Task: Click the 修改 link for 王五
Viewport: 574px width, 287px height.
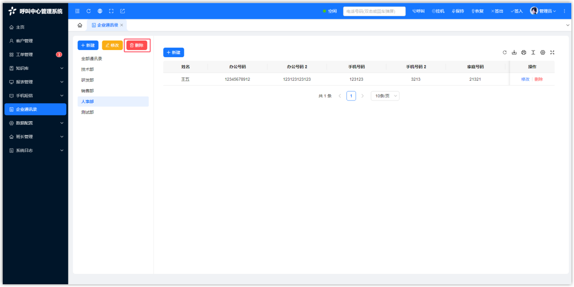Action: [525, 79]
